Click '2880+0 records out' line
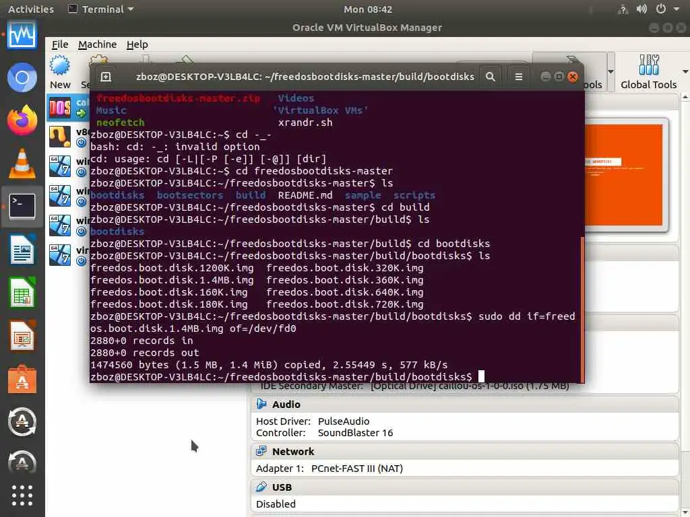Screen dimensions: 690x517 (x=144, y=353)
